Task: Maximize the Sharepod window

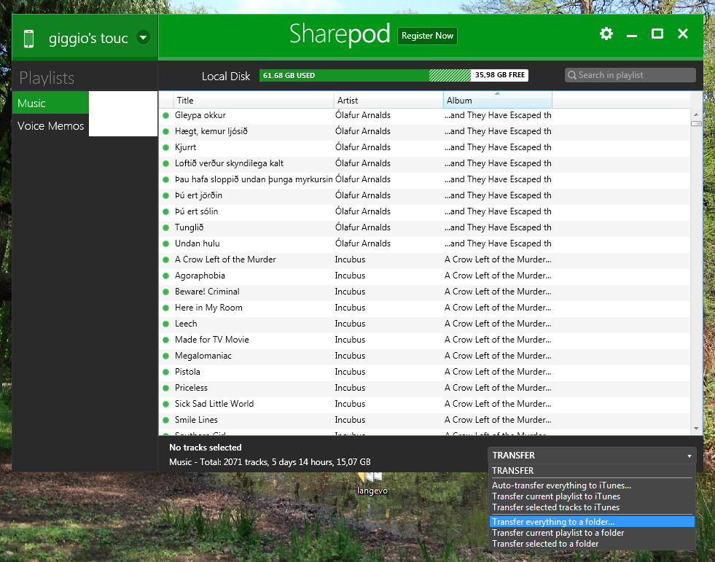Action: click(657, 34)
